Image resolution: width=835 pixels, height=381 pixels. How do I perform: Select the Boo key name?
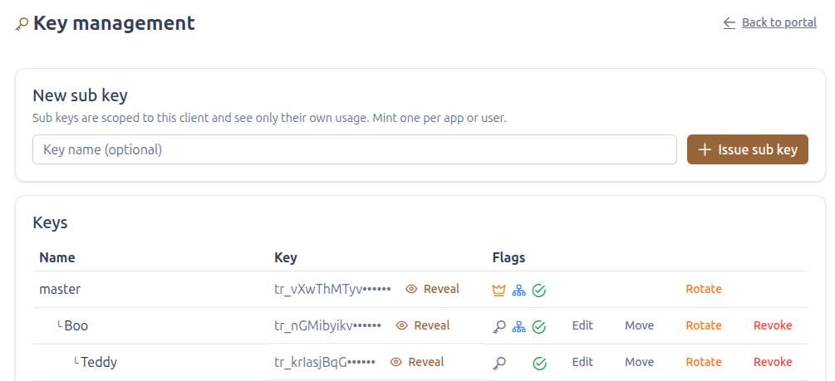(x=76, y=325)
